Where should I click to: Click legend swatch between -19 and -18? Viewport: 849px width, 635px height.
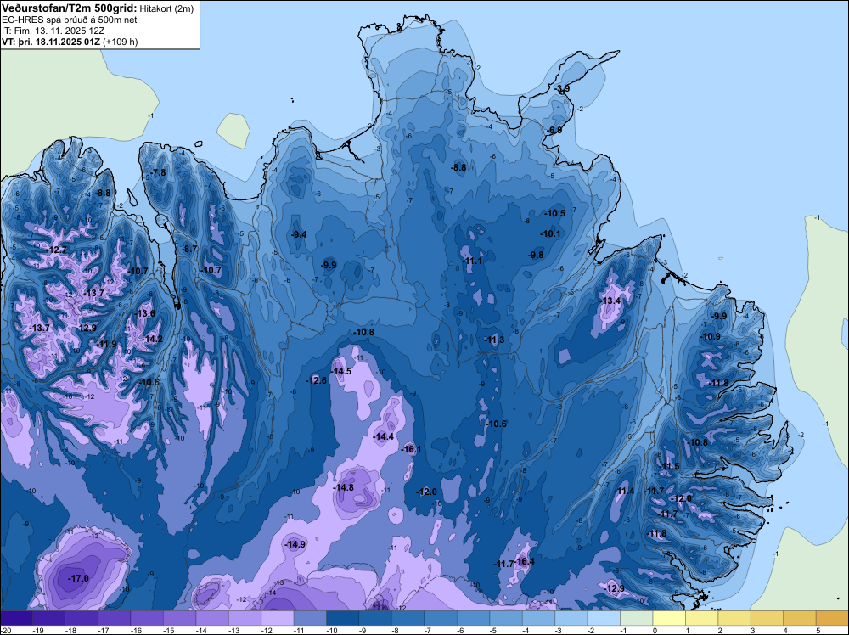point(48,618)
